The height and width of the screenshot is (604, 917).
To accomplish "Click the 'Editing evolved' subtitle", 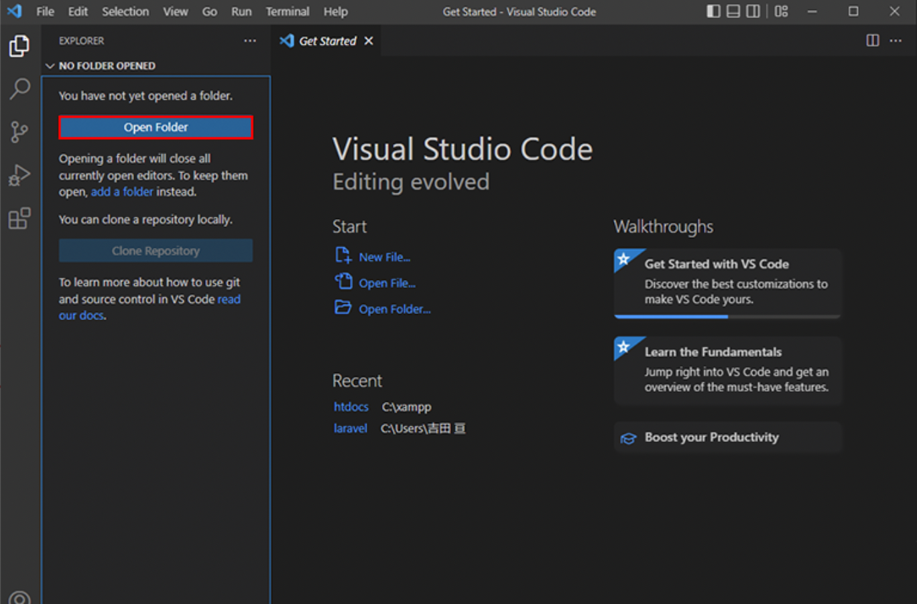I will coord(411,182).
